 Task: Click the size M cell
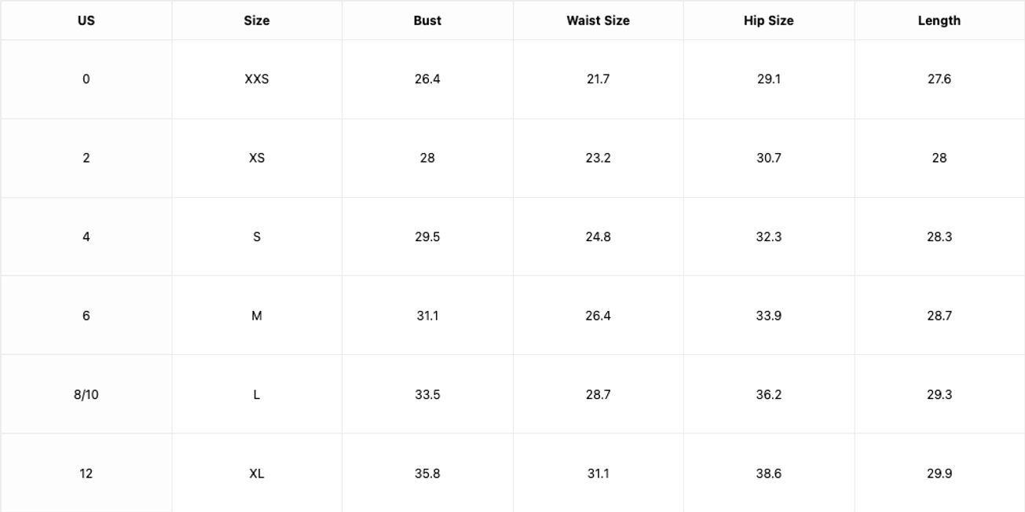(x=257, y=316)
